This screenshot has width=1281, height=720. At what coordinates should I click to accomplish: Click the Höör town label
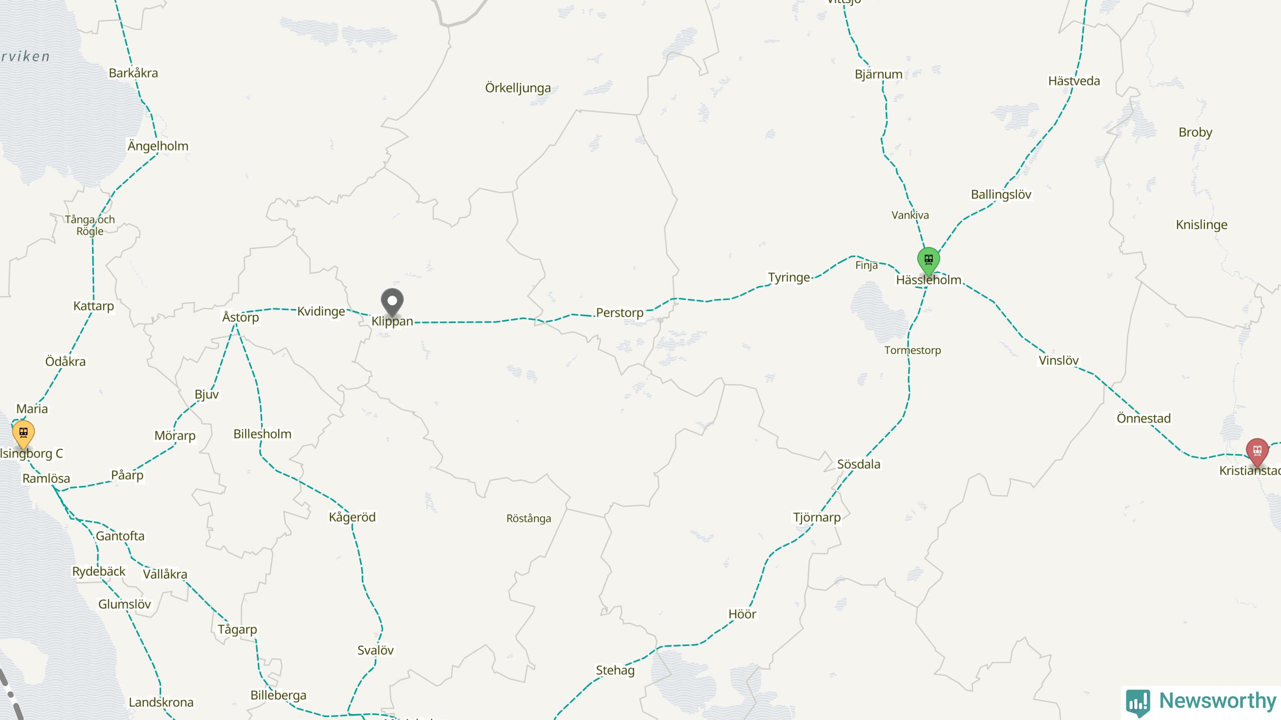click(x=742, y=614)
